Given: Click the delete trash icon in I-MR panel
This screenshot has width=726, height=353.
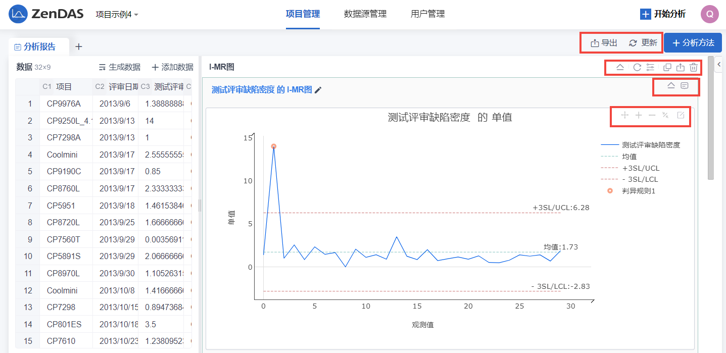Looking at the screenshot, I should (694, 67).
